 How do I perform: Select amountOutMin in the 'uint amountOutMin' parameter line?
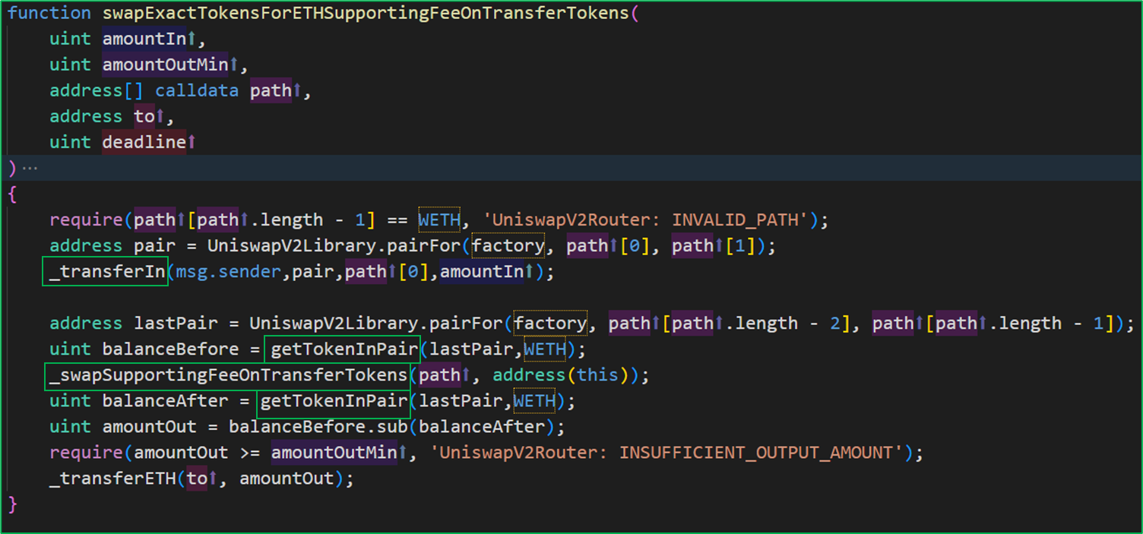tap(165, 65)
